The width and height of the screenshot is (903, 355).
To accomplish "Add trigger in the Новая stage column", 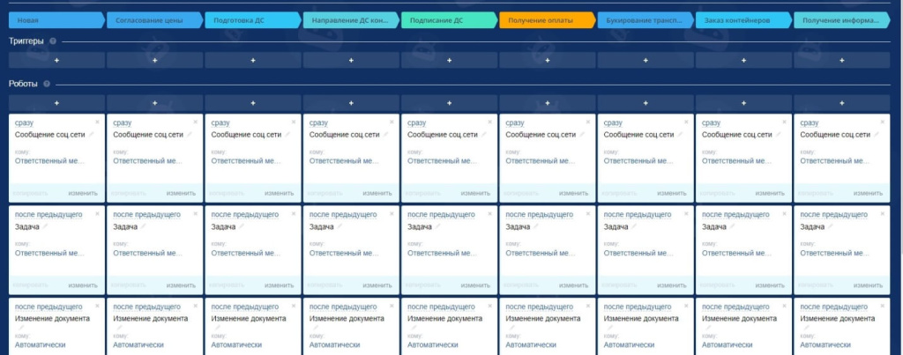I will [x=56, y=60].
